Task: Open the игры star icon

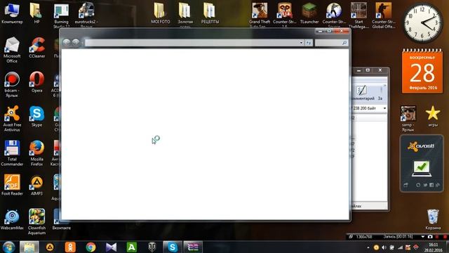Action: click(x=433, y=116)
